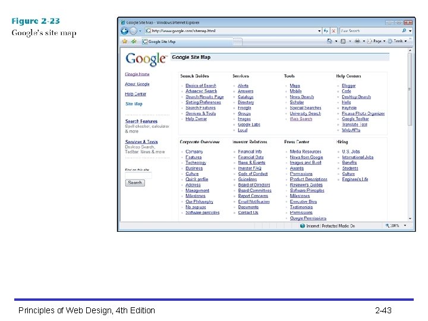Viewport: 428px width, 321px height.
Task: Click the Print toolbar icon
Action: (357, 41)
